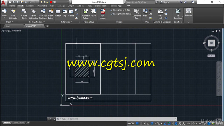Toggle the layer lock icon
This screenshot has height=126, width=224.
[x=47, y=2]
